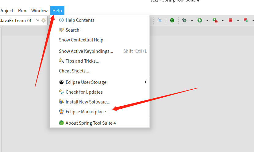Click the gear icon beside JavaFx-Learn-01

(x=44, y=20)
